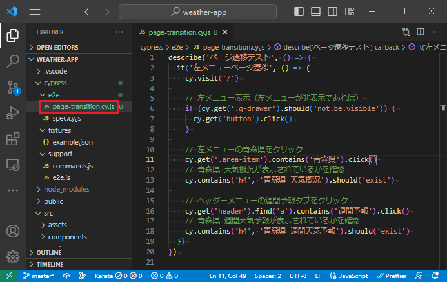Change indentation via Spaces: 2
Image resolution: width=447 pixels, height=282 pixels.
click(268, 276)
